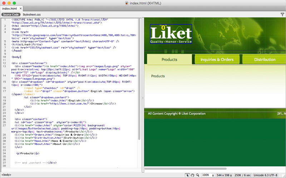Open the 100% zoom level dropdown
Image resolution: width=286 pixels, height=178 pixels.
[x=207, y=175]
